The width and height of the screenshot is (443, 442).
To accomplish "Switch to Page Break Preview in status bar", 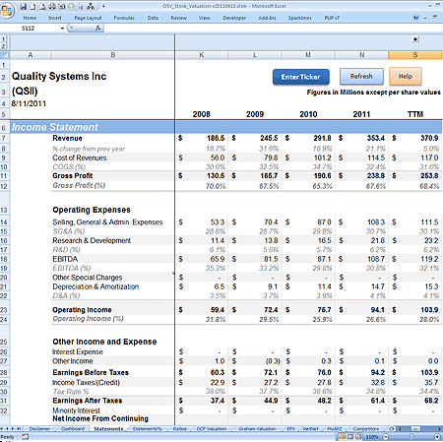I will (x=358, y=437).
